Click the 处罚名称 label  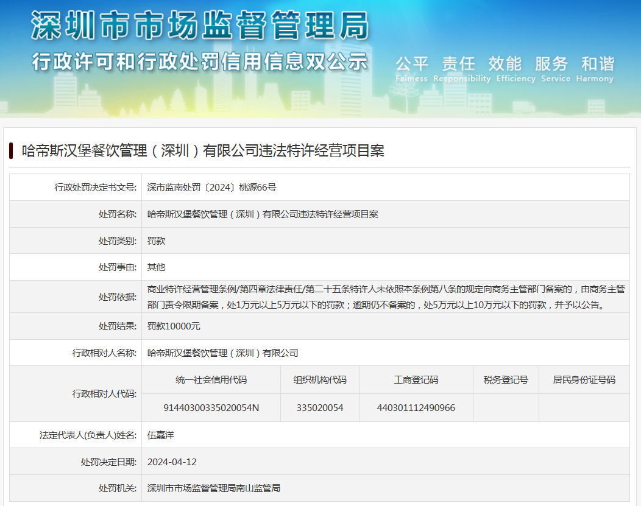(118, 214)
